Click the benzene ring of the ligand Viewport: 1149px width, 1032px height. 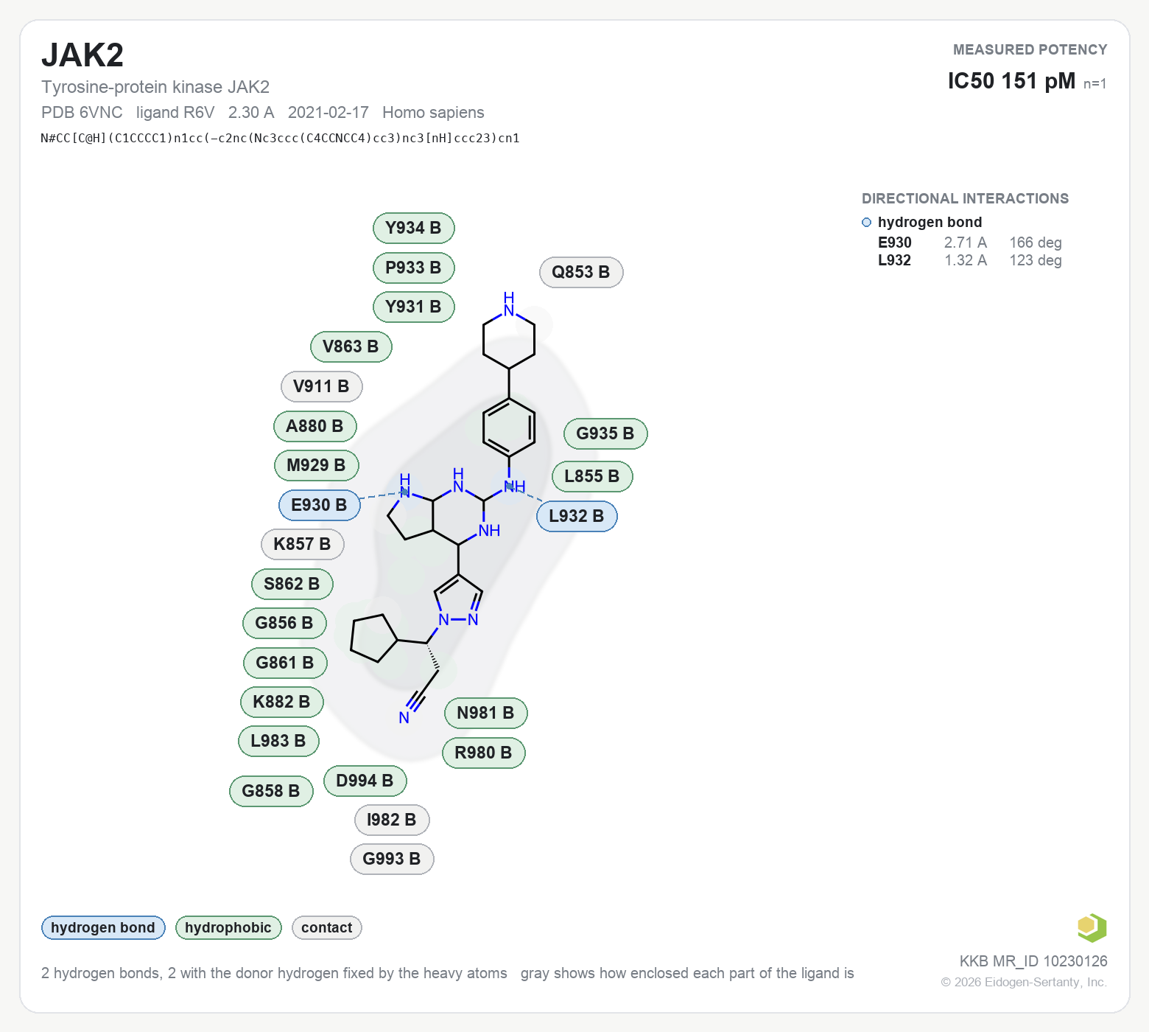click(509, 428)
